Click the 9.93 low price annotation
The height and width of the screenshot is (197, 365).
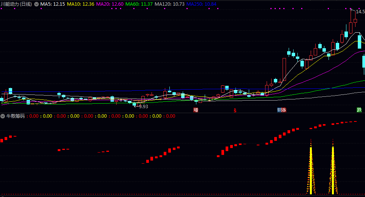[x=143, y=107]
